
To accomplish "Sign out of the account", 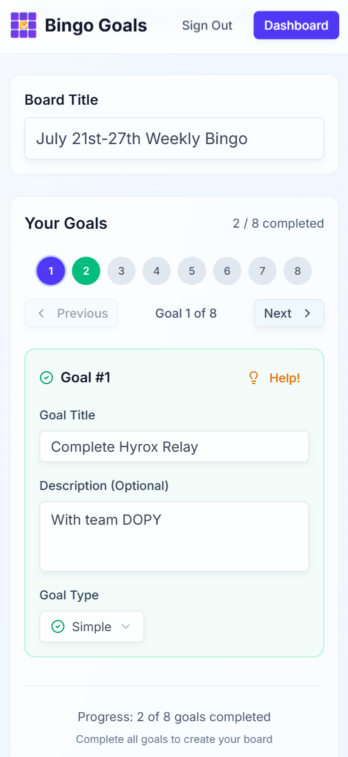I will (208, 25).
